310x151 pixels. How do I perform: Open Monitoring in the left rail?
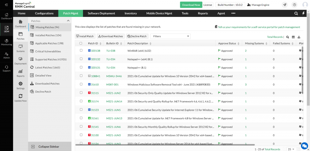click(x=7, y=42)
